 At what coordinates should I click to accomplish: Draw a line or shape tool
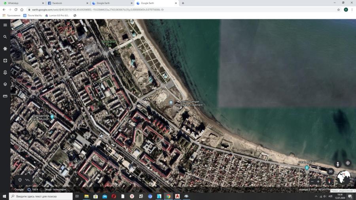tap(28, 180)
